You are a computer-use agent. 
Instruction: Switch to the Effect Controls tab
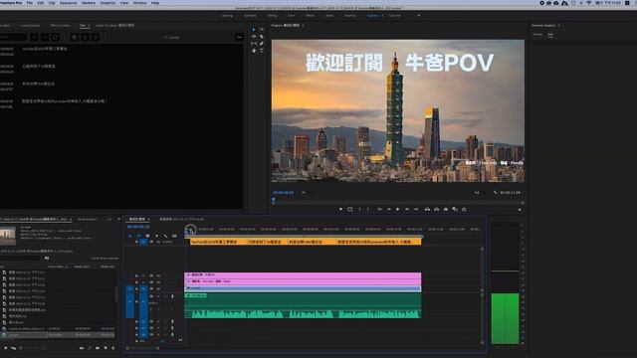[x=60, y=25]
